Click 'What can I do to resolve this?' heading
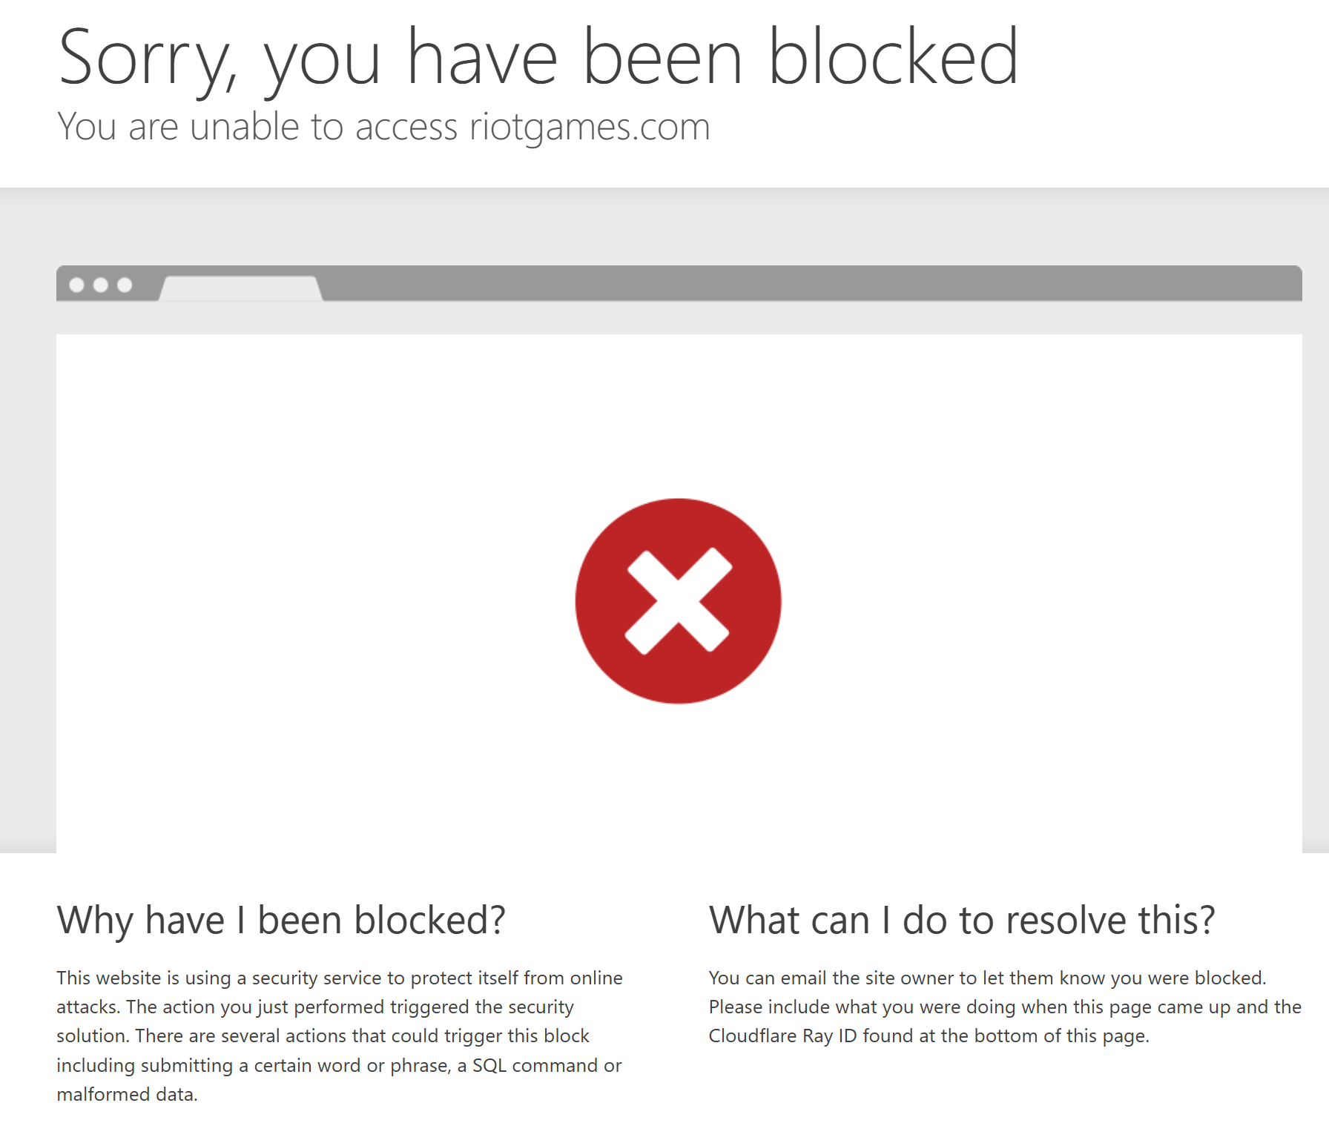The image size is (1329, 1143). [962, 921]
